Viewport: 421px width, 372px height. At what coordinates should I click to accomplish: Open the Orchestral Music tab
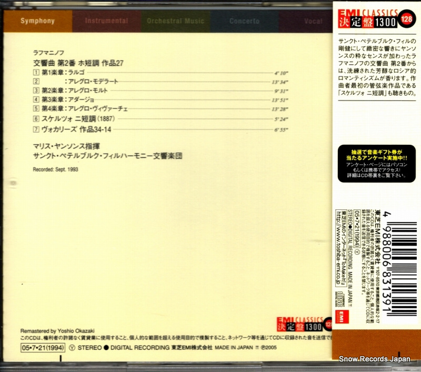coord(176,21)
